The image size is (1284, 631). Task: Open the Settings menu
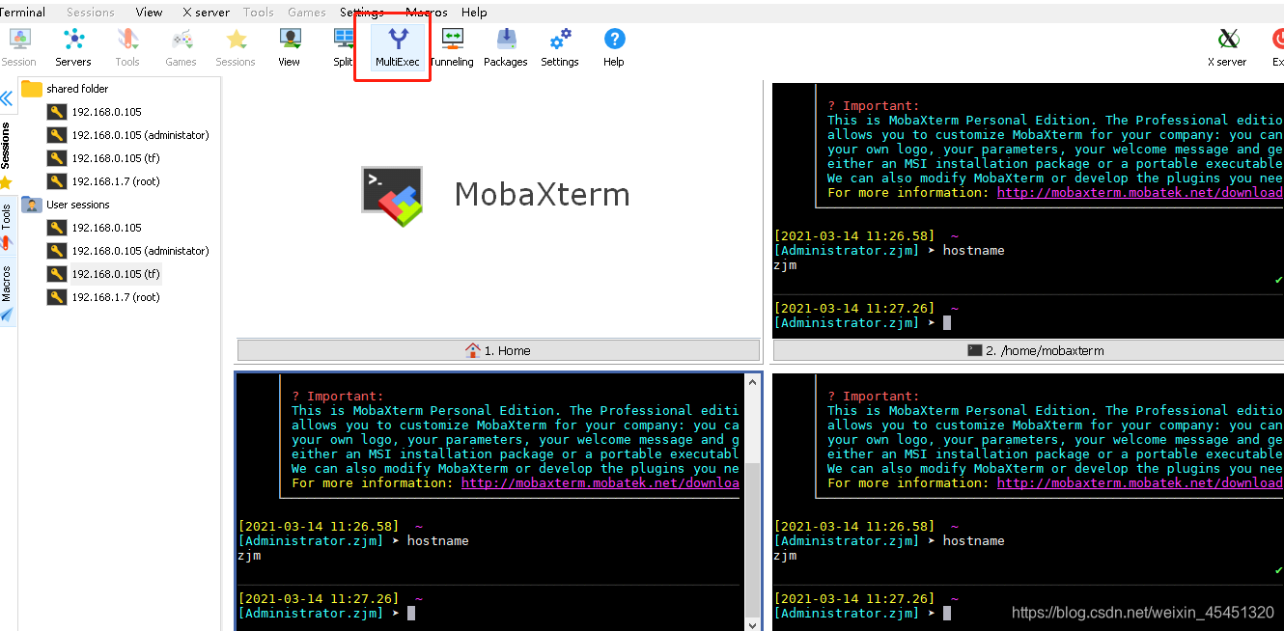(x=362, y=13)
